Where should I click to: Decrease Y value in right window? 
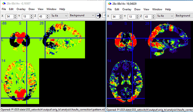click(137, 18)
